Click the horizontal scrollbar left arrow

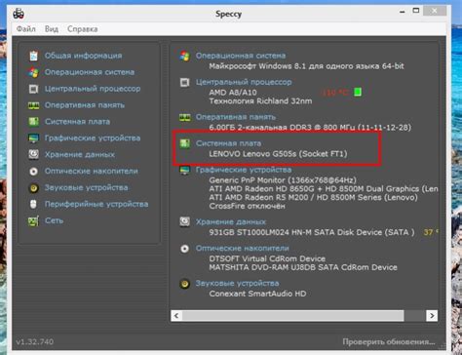click(176, 316)
